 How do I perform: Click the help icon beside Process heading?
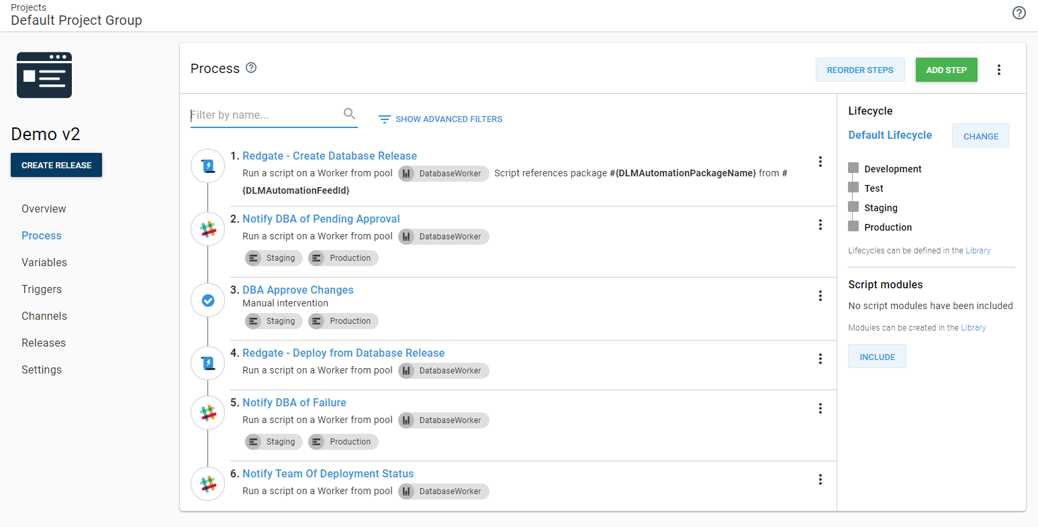(x=251, y=68)
